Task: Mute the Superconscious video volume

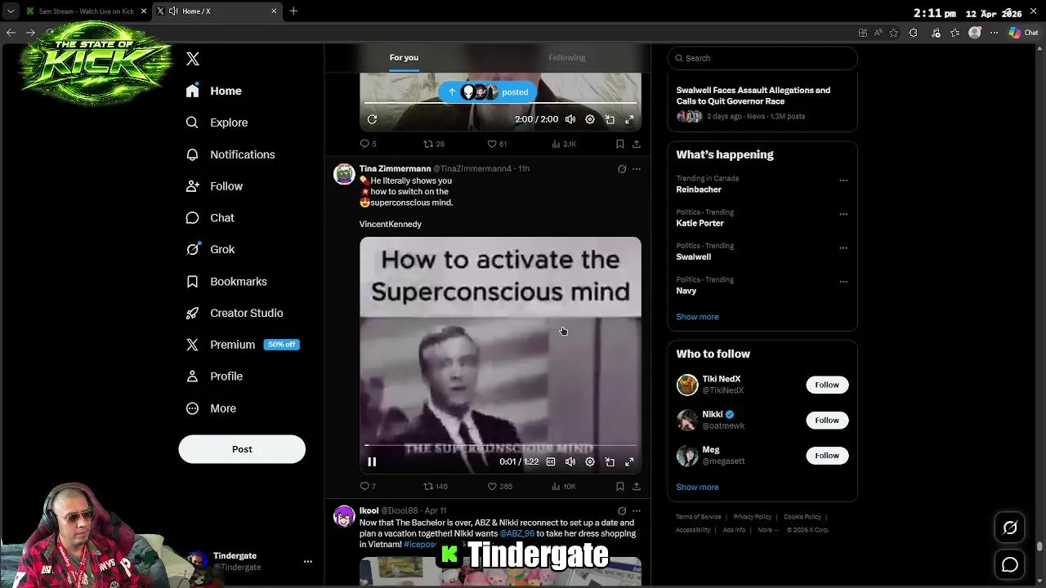Action: (570, 462)
